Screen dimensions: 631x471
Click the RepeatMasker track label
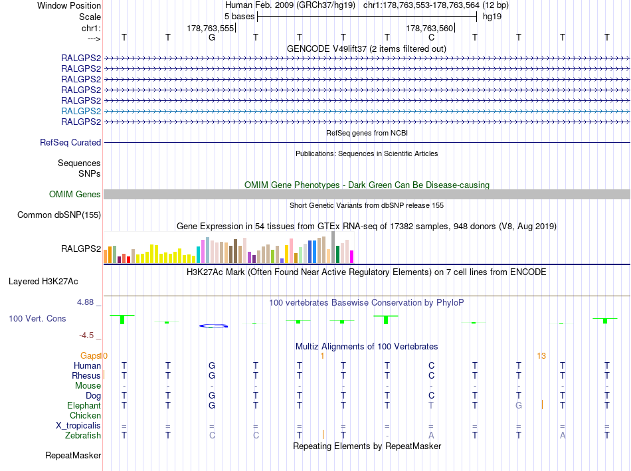[73, 455]
